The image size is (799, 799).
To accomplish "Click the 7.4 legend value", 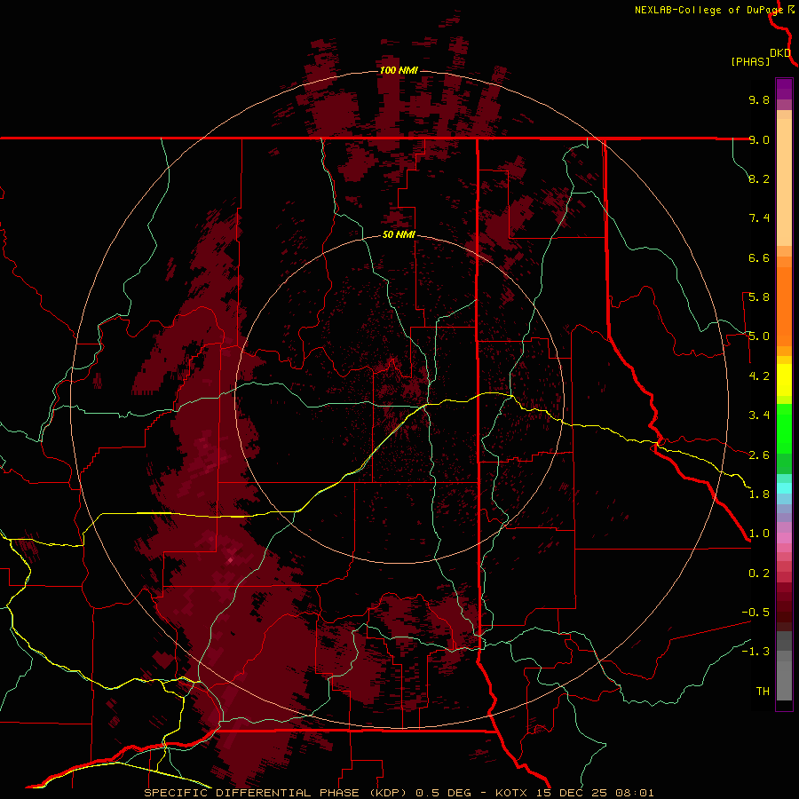I will (759, 218).
